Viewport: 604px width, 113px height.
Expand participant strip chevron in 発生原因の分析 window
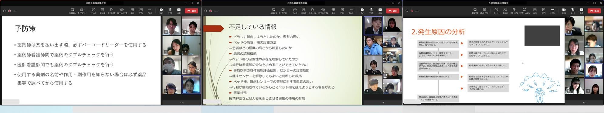point(584,102)
